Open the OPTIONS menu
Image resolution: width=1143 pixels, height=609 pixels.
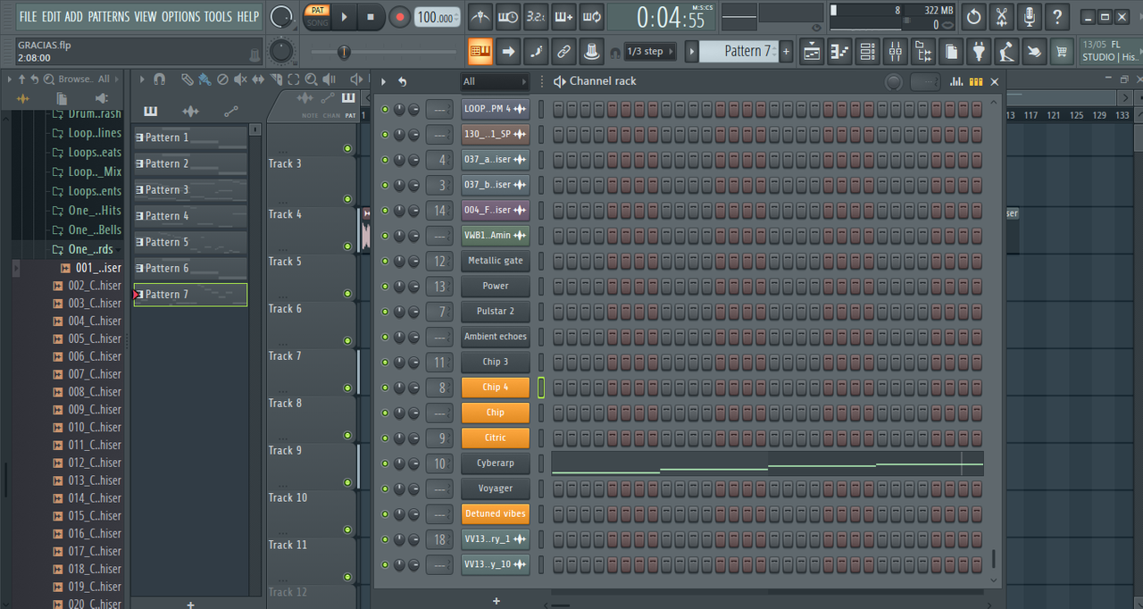tap(180, 16)
